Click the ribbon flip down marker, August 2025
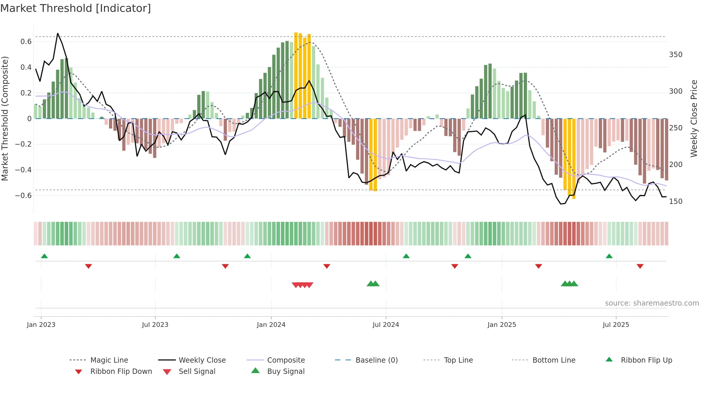 point(640,266)
